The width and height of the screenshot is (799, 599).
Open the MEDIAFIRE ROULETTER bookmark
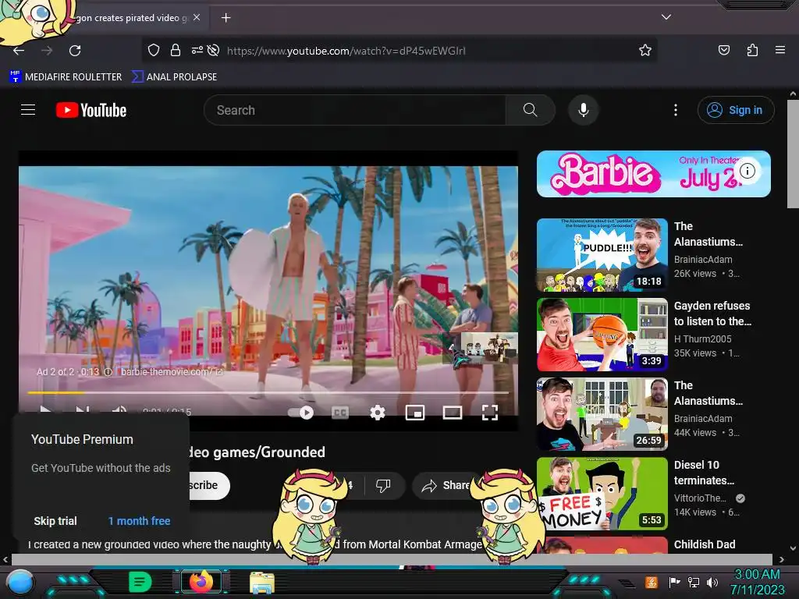66,77
